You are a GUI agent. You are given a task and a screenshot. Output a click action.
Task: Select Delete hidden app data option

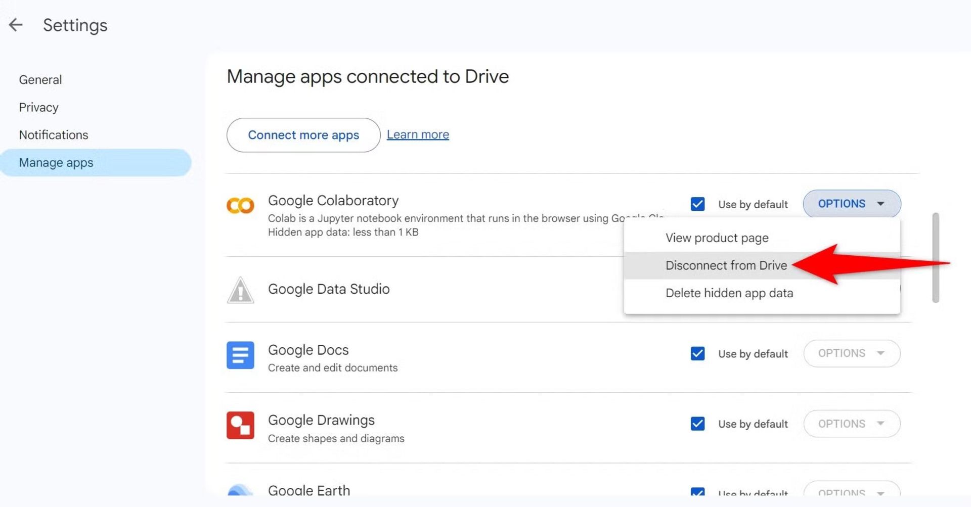click(729, 293)
